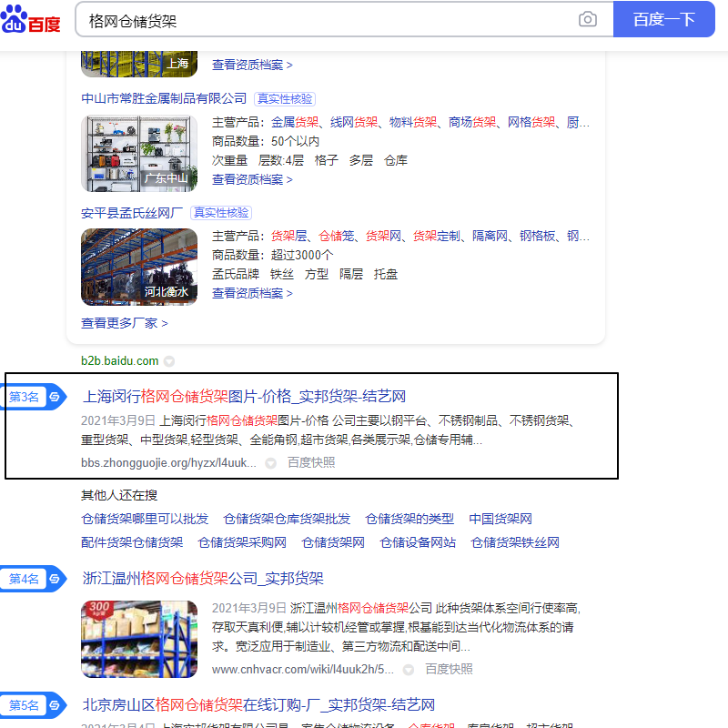Open the 上海 warehouse shelf thumbnail
Viewport: 728px width, 728px height.
pos(139,64)
